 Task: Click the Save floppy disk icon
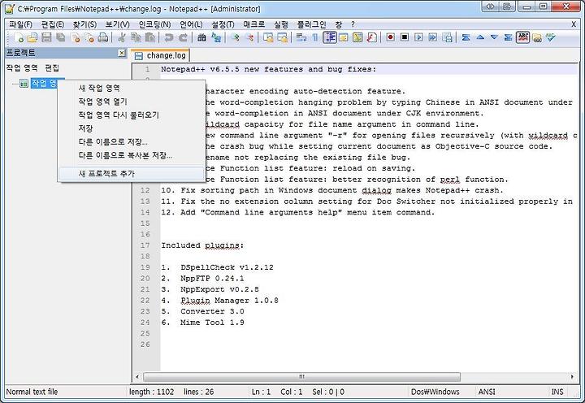pyautogui.click(x=46, y=37)
